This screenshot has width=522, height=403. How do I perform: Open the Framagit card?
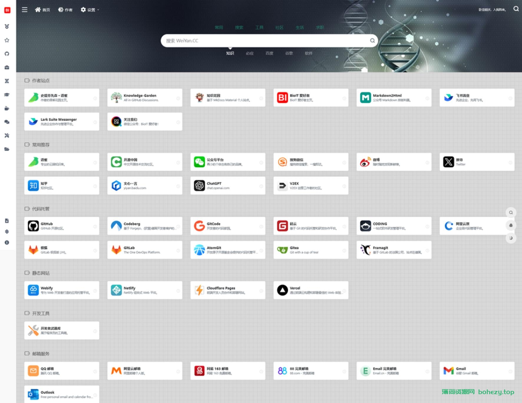pyautogui.click(x=394, y=250)
